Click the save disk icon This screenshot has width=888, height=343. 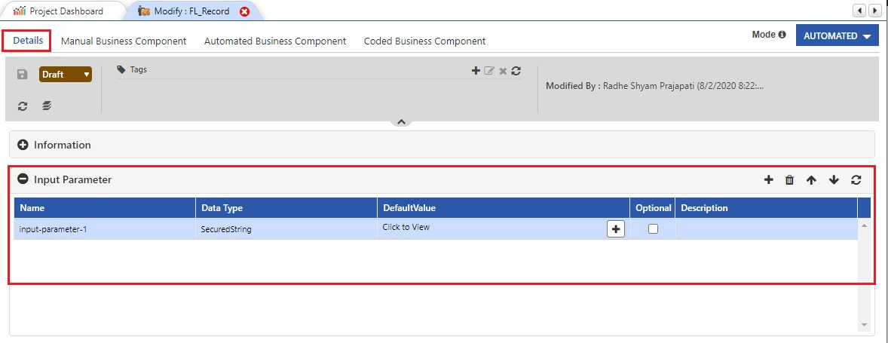pyautogui.click(x=22, y=74)
